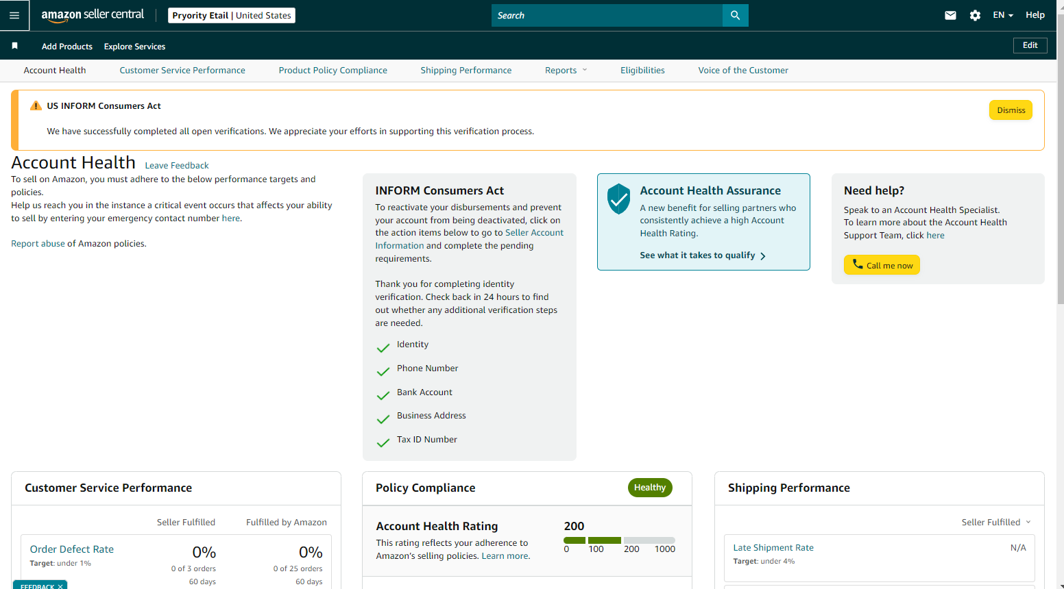The width and height of the screenshot is (1064, 589).
Task: Click the Leave Feedback link
Action: (x=177, y=166)
